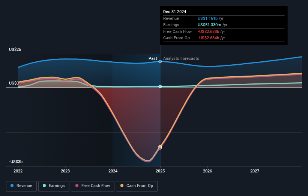The image size is (308, 196).
Task: Select the Revenue data point at 2025
Action: point(160,61)
